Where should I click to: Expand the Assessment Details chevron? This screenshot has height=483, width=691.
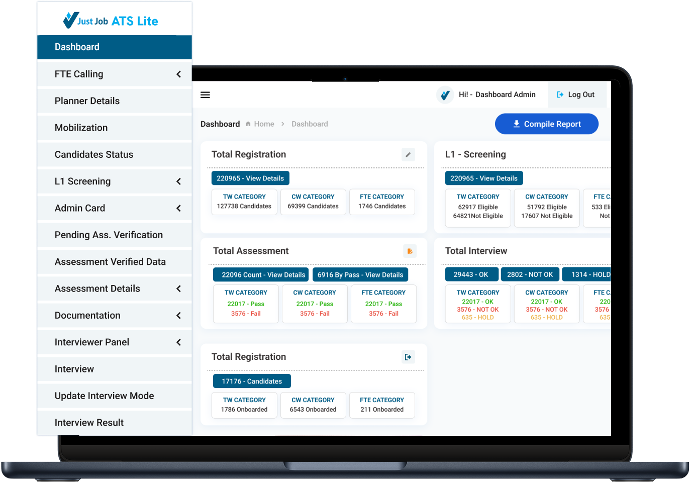[178, 288]
